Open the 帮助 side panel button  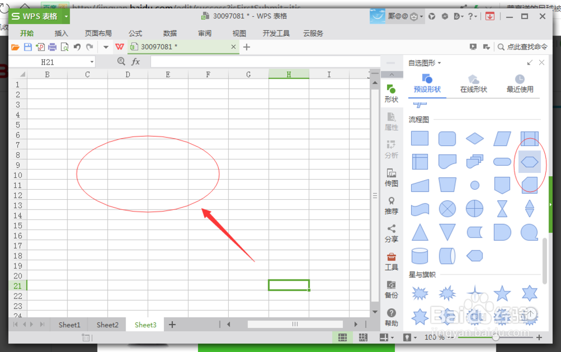click(x=392, y=318)
